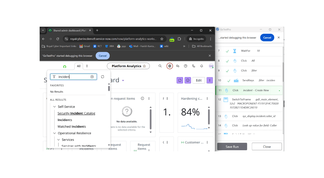Dismiss the GoTestPro debugging message
Screen dimensions: 324x178
click(279, 37)
